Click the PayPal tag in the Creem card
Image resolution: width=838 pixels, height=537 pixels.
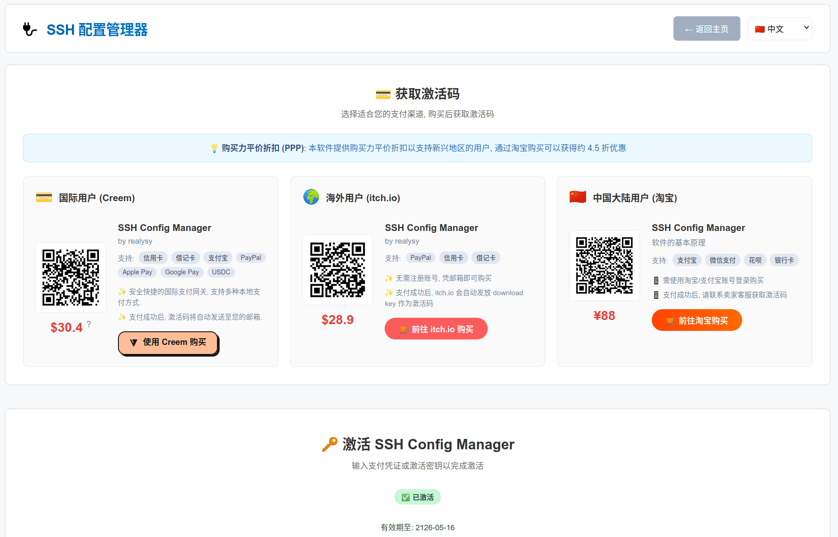(251, 258)
